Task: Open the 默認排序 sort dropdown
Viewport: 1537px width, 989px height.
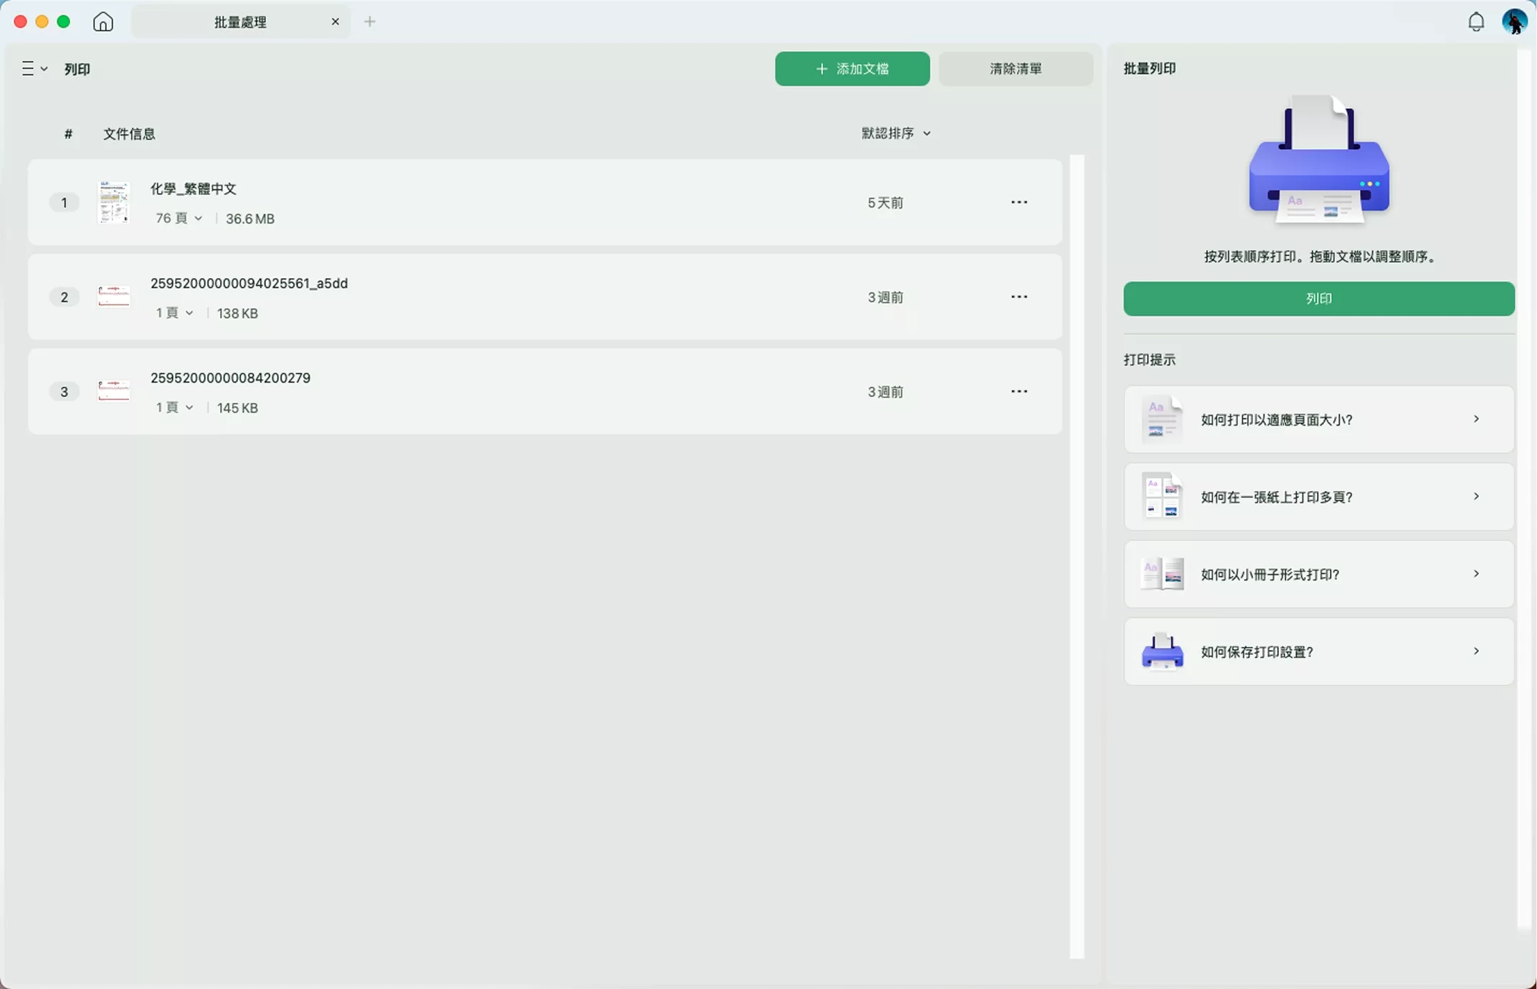Action: tap(895, 133)
